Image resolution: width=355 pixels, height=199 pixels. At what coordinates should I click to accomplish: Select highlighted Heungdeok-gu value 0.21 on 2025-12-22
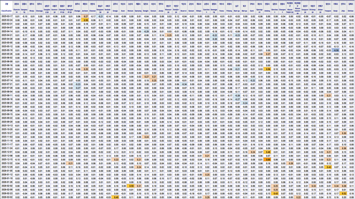(x=70, y=163)
